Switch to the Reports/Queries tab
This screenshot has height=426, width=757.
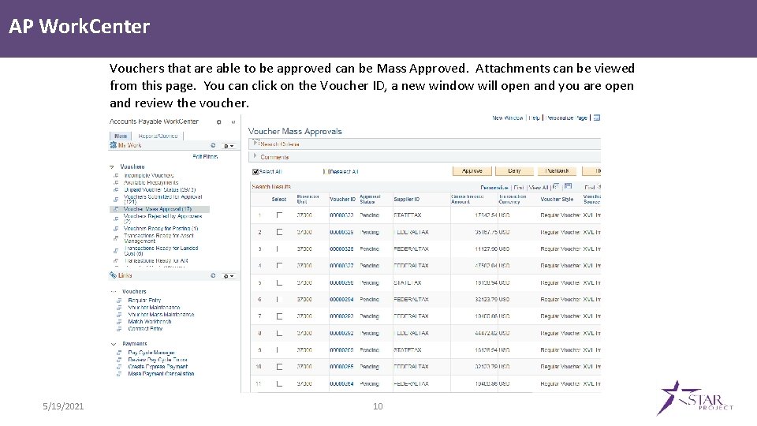[158, 136]
